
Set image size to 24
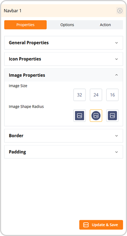pyautogui.click(x=96, y=95)
